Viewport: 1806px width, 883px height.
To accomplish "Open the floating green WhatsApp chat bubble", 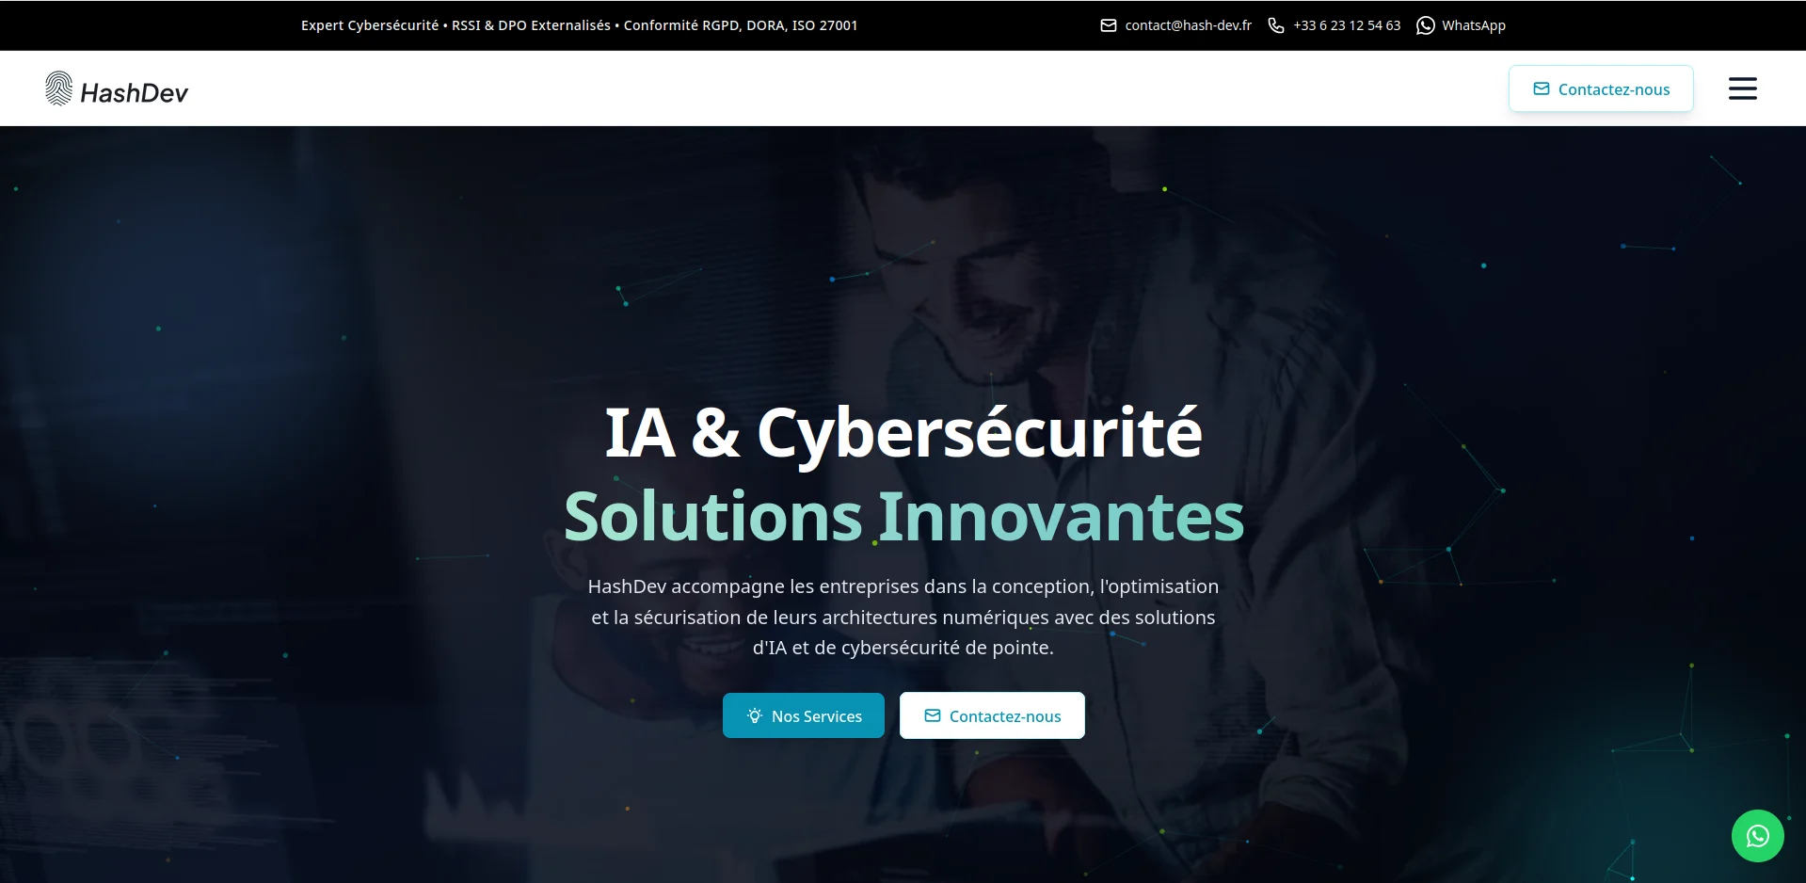I will tap(1757, 835).
